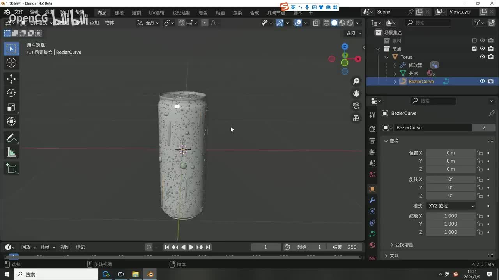Open the 编辑 menu
This screenshot has height=280, width=499.
coord(34,12)
